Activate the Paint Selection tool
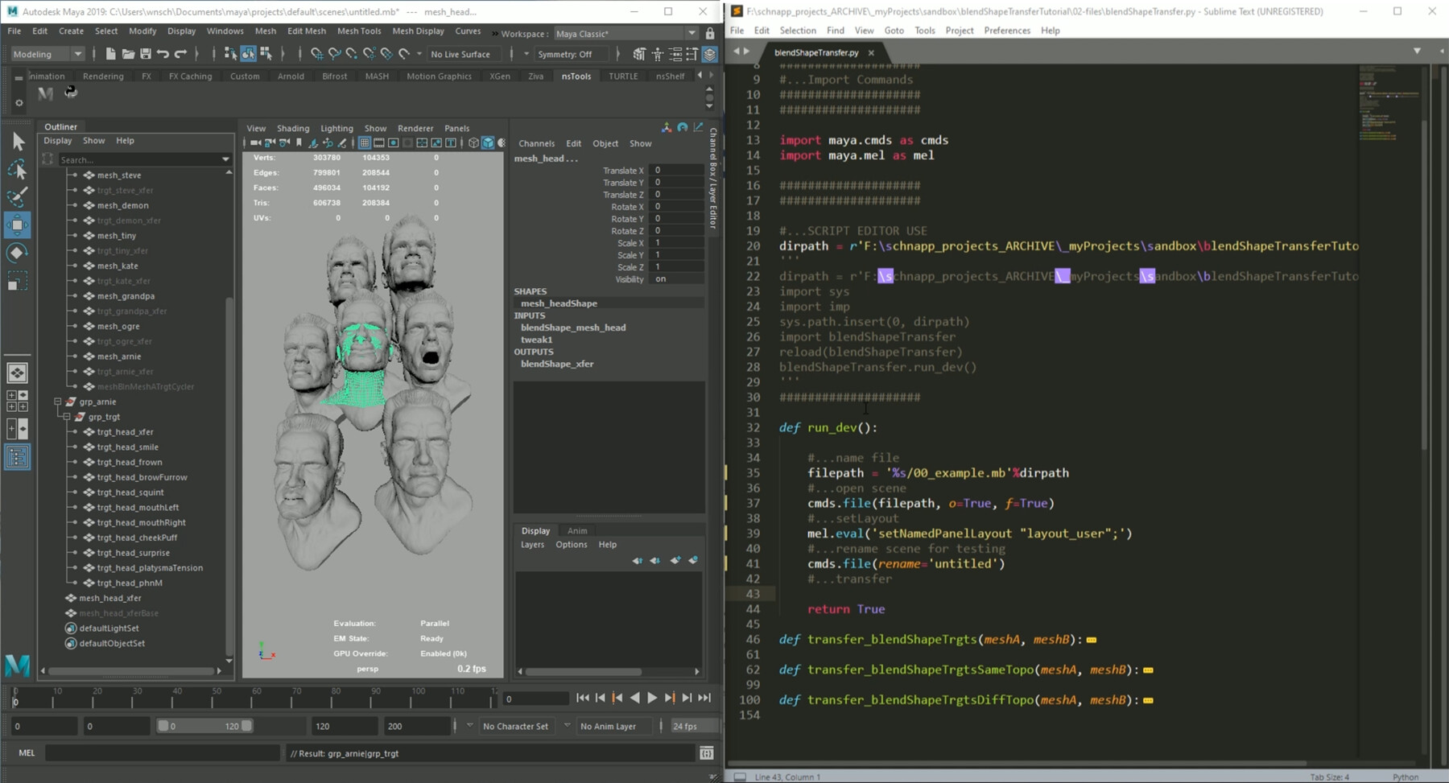Viewport: 1449px width, 783px height. [18, 196]
